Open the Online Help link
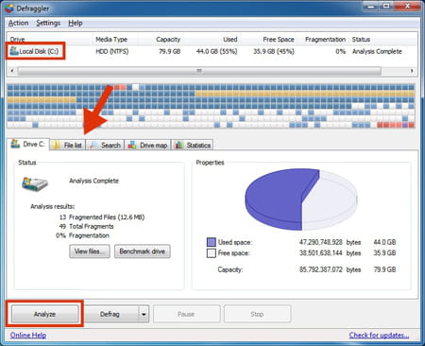This screenshot has height=346, width=425. pos(28,336)
